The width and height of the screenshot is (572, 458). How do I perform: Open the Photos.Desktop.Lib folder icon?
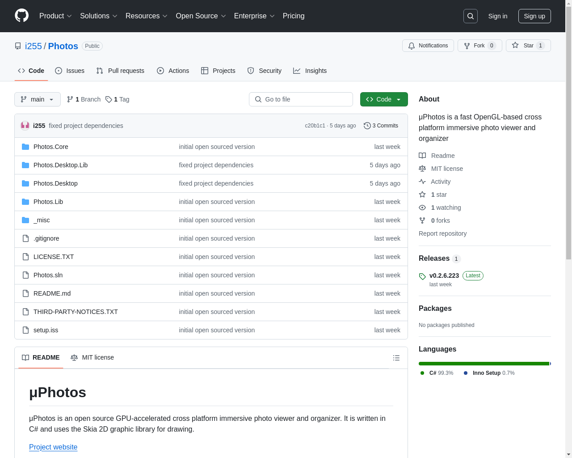25,165
